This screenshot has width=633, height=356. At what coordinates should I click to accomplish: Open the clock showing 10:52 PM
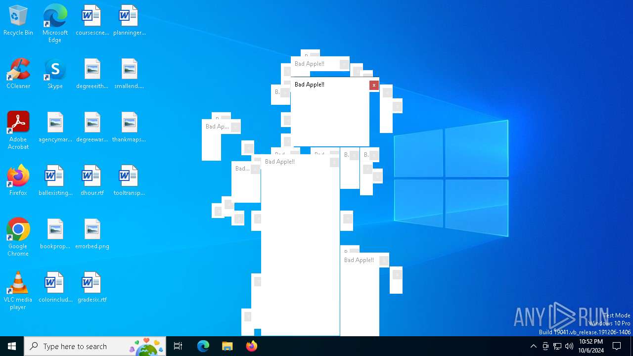coord(591,346)
